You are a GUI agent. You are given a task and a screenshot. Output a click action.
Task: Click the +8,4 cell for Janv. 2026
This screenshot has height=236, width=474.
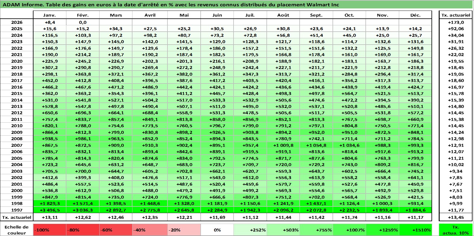[49, 22]
